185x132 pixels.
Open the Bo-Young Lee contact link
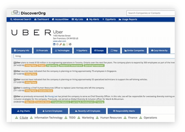point(51,96)
